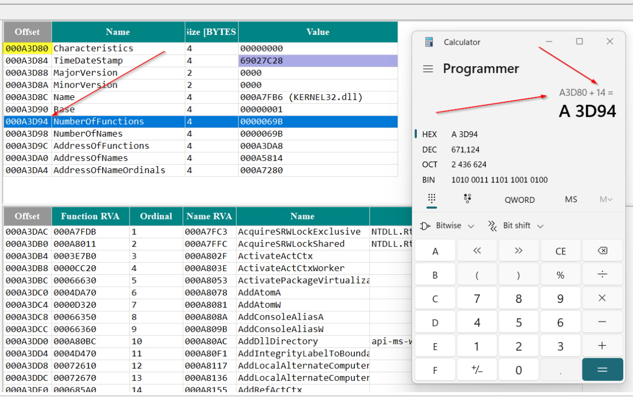Screen dimensions: 633x397
Task: Toggle the QWORD data size button
Action: [x=520, y=200]
